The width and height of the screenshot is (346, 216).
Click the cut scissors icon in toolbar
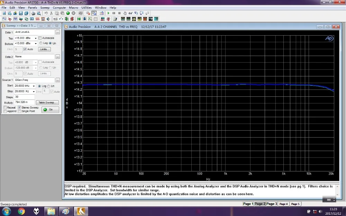[x=51, y=13]
